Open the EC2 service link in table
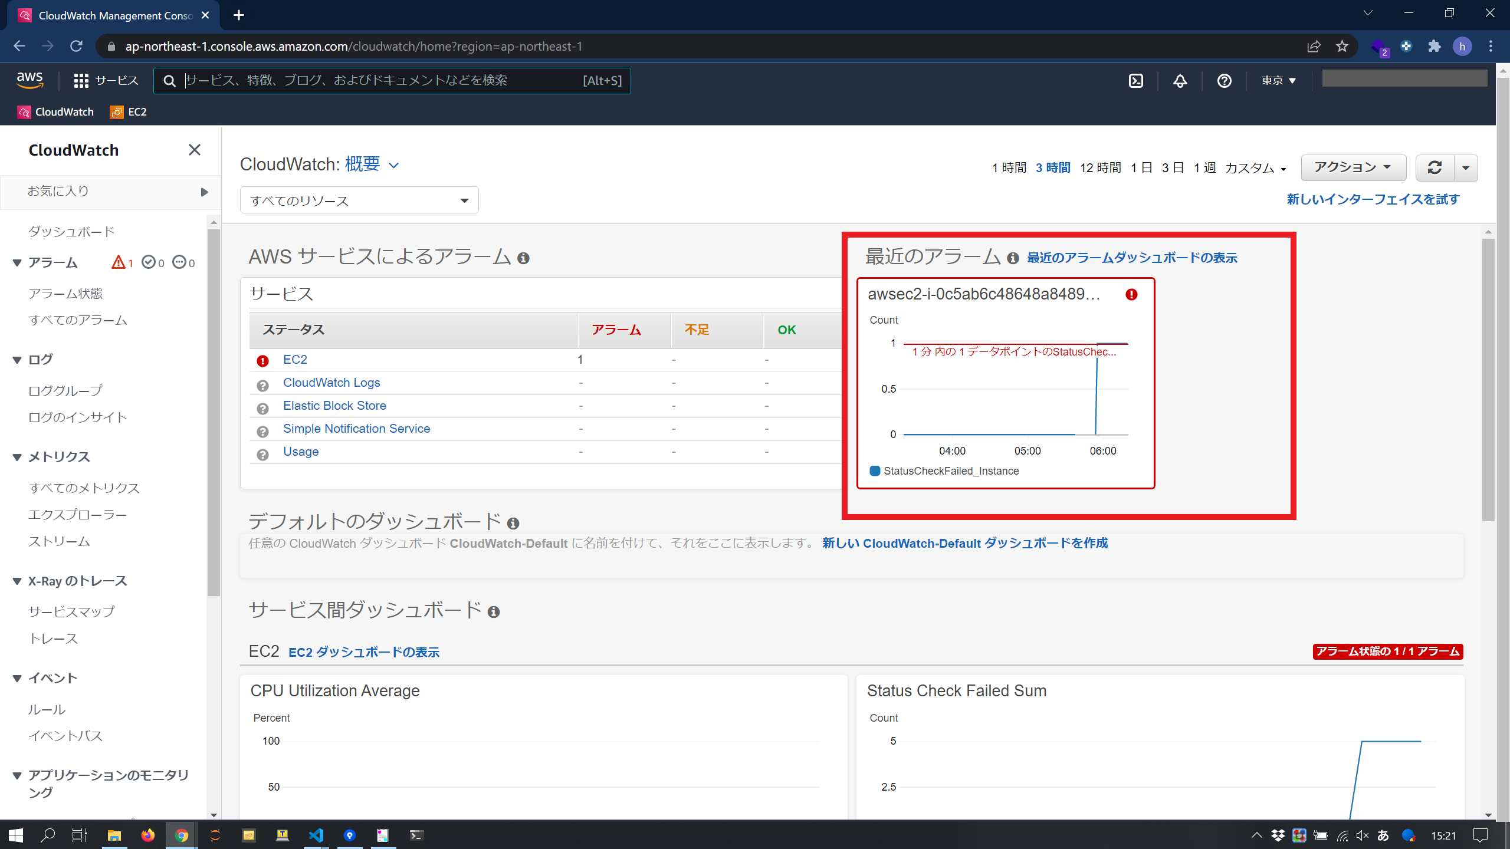 coord(295,360)
